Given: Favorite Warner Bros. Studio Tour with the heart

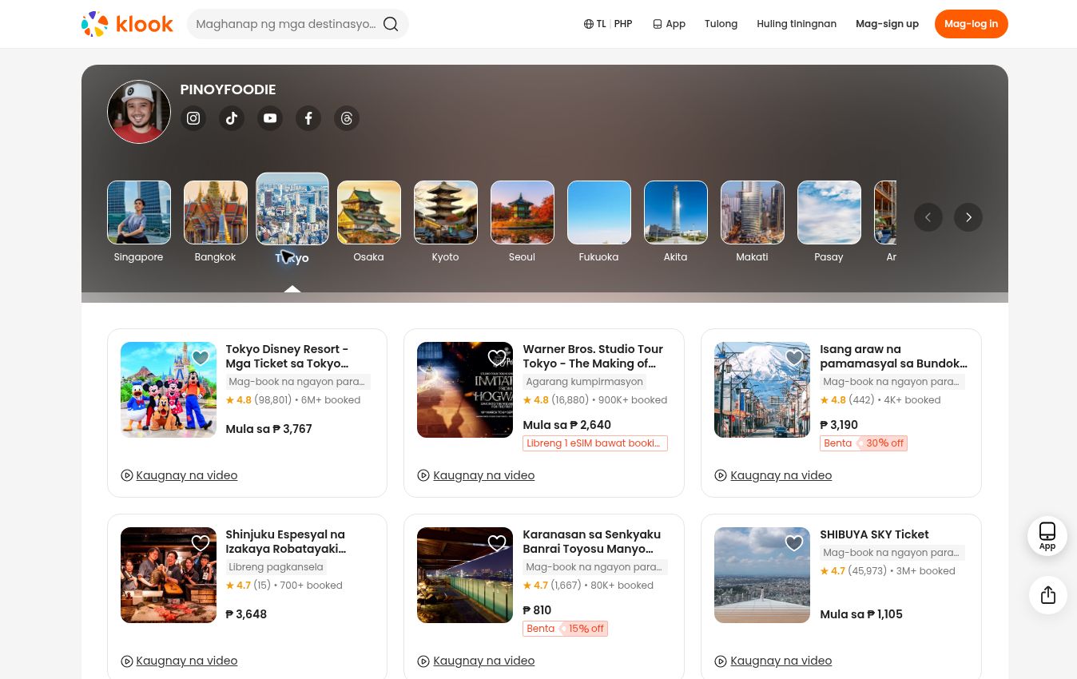Looking at the screenshot, I should [497, 358].
